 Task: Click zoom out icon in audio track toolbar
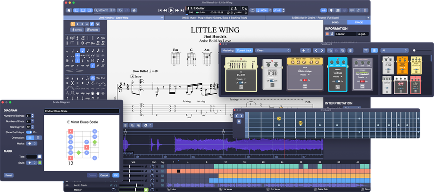tap(132, 125)
